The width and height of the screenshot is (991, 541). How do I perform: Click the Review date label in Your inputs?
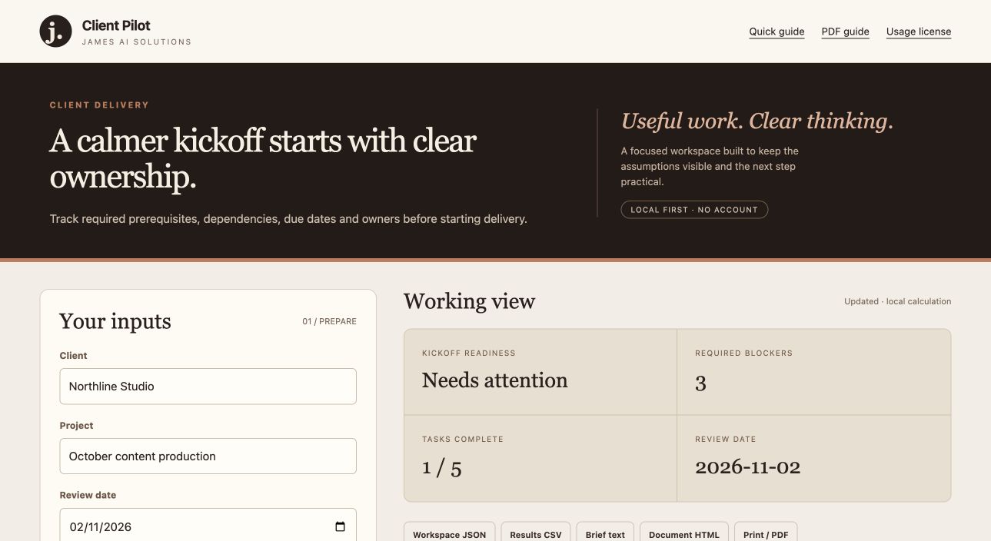88,496
